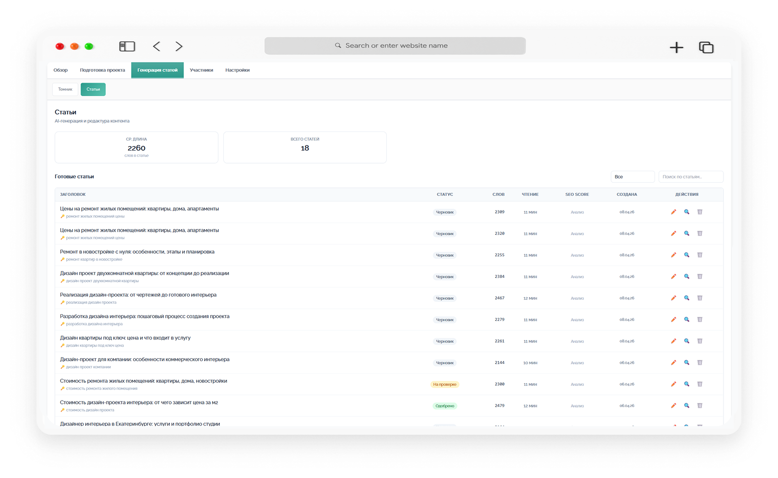This screenshot has width=778, height=478.
Task: Focus the 'Поиск по статьям' search field
Action: click(691, 177)
